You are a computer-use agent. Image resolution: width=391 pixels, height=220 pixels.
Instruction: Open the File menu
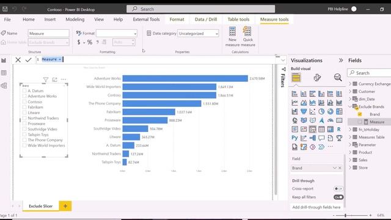pos(7,20)
